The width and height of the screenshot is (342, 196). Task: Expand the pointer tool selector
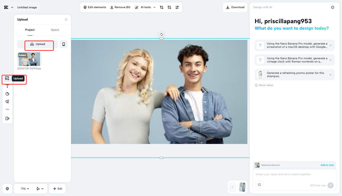(x=40, y=189)
